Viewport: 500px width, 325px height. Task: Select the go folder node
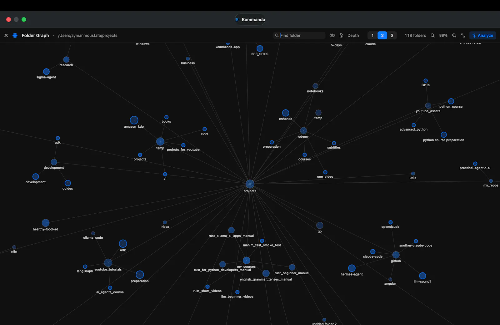pyautogui.click(x=320, y=225)
